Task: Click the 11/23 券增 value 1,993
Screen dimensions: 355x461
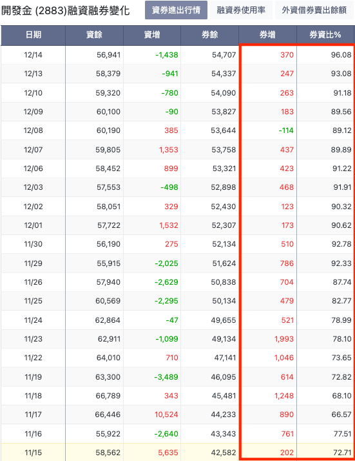Action: (x=284, y=339)
